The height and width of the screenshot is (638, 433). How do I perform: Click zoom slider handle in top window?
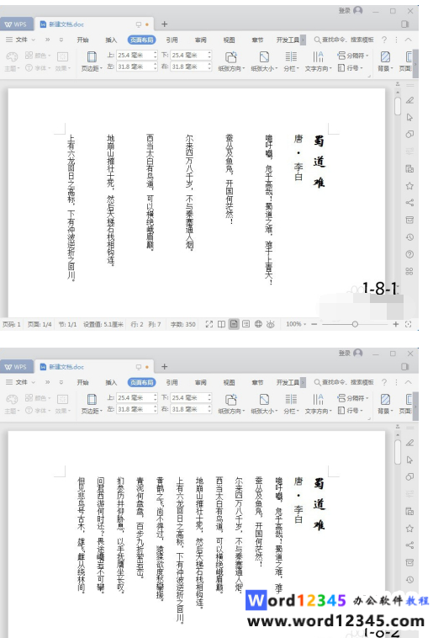coord(355,324)
